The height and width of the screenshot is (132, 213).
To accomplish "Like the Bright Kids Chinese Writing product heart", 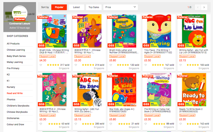I will click(x=41, y=65).
